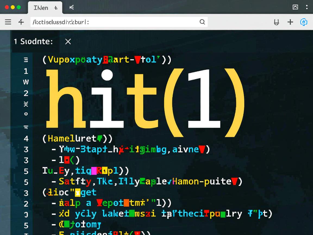
Task: Toggle the W marker in the line gutter
Action: pos(26,82)
